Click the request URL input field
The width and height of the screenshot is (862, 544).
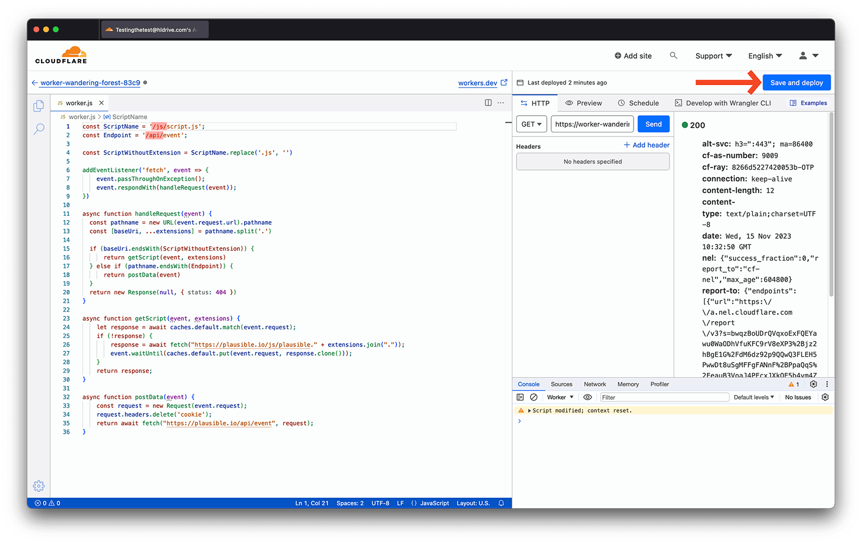pyautogui.click(x=592, y=124)
